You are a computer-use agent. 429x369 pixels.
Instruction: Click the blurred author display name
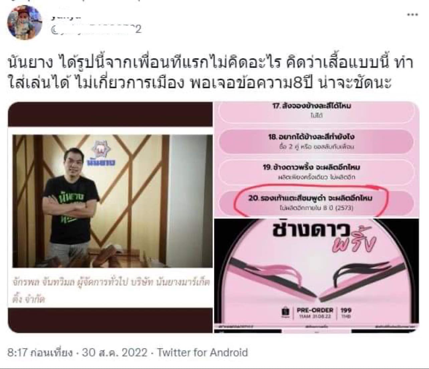coord(66,17)
